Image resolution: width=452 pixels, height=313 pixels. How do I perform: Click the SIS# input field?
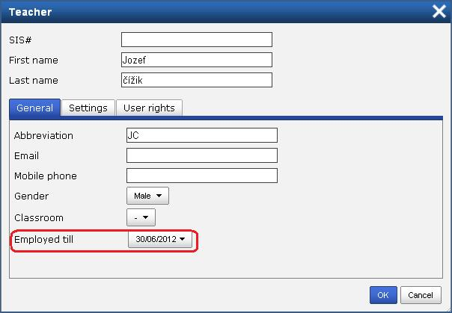point(197,40)
